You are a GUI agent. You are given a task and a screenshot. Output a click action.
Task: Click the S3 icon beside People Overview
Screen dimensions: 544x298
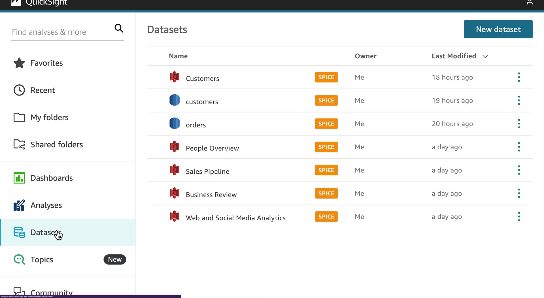coord(175,147)
